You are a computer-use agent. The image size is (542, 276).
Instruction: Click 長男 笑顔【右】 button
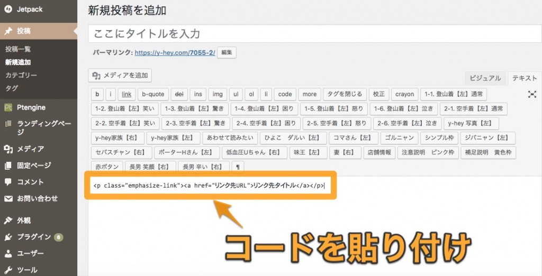point(151,167)
